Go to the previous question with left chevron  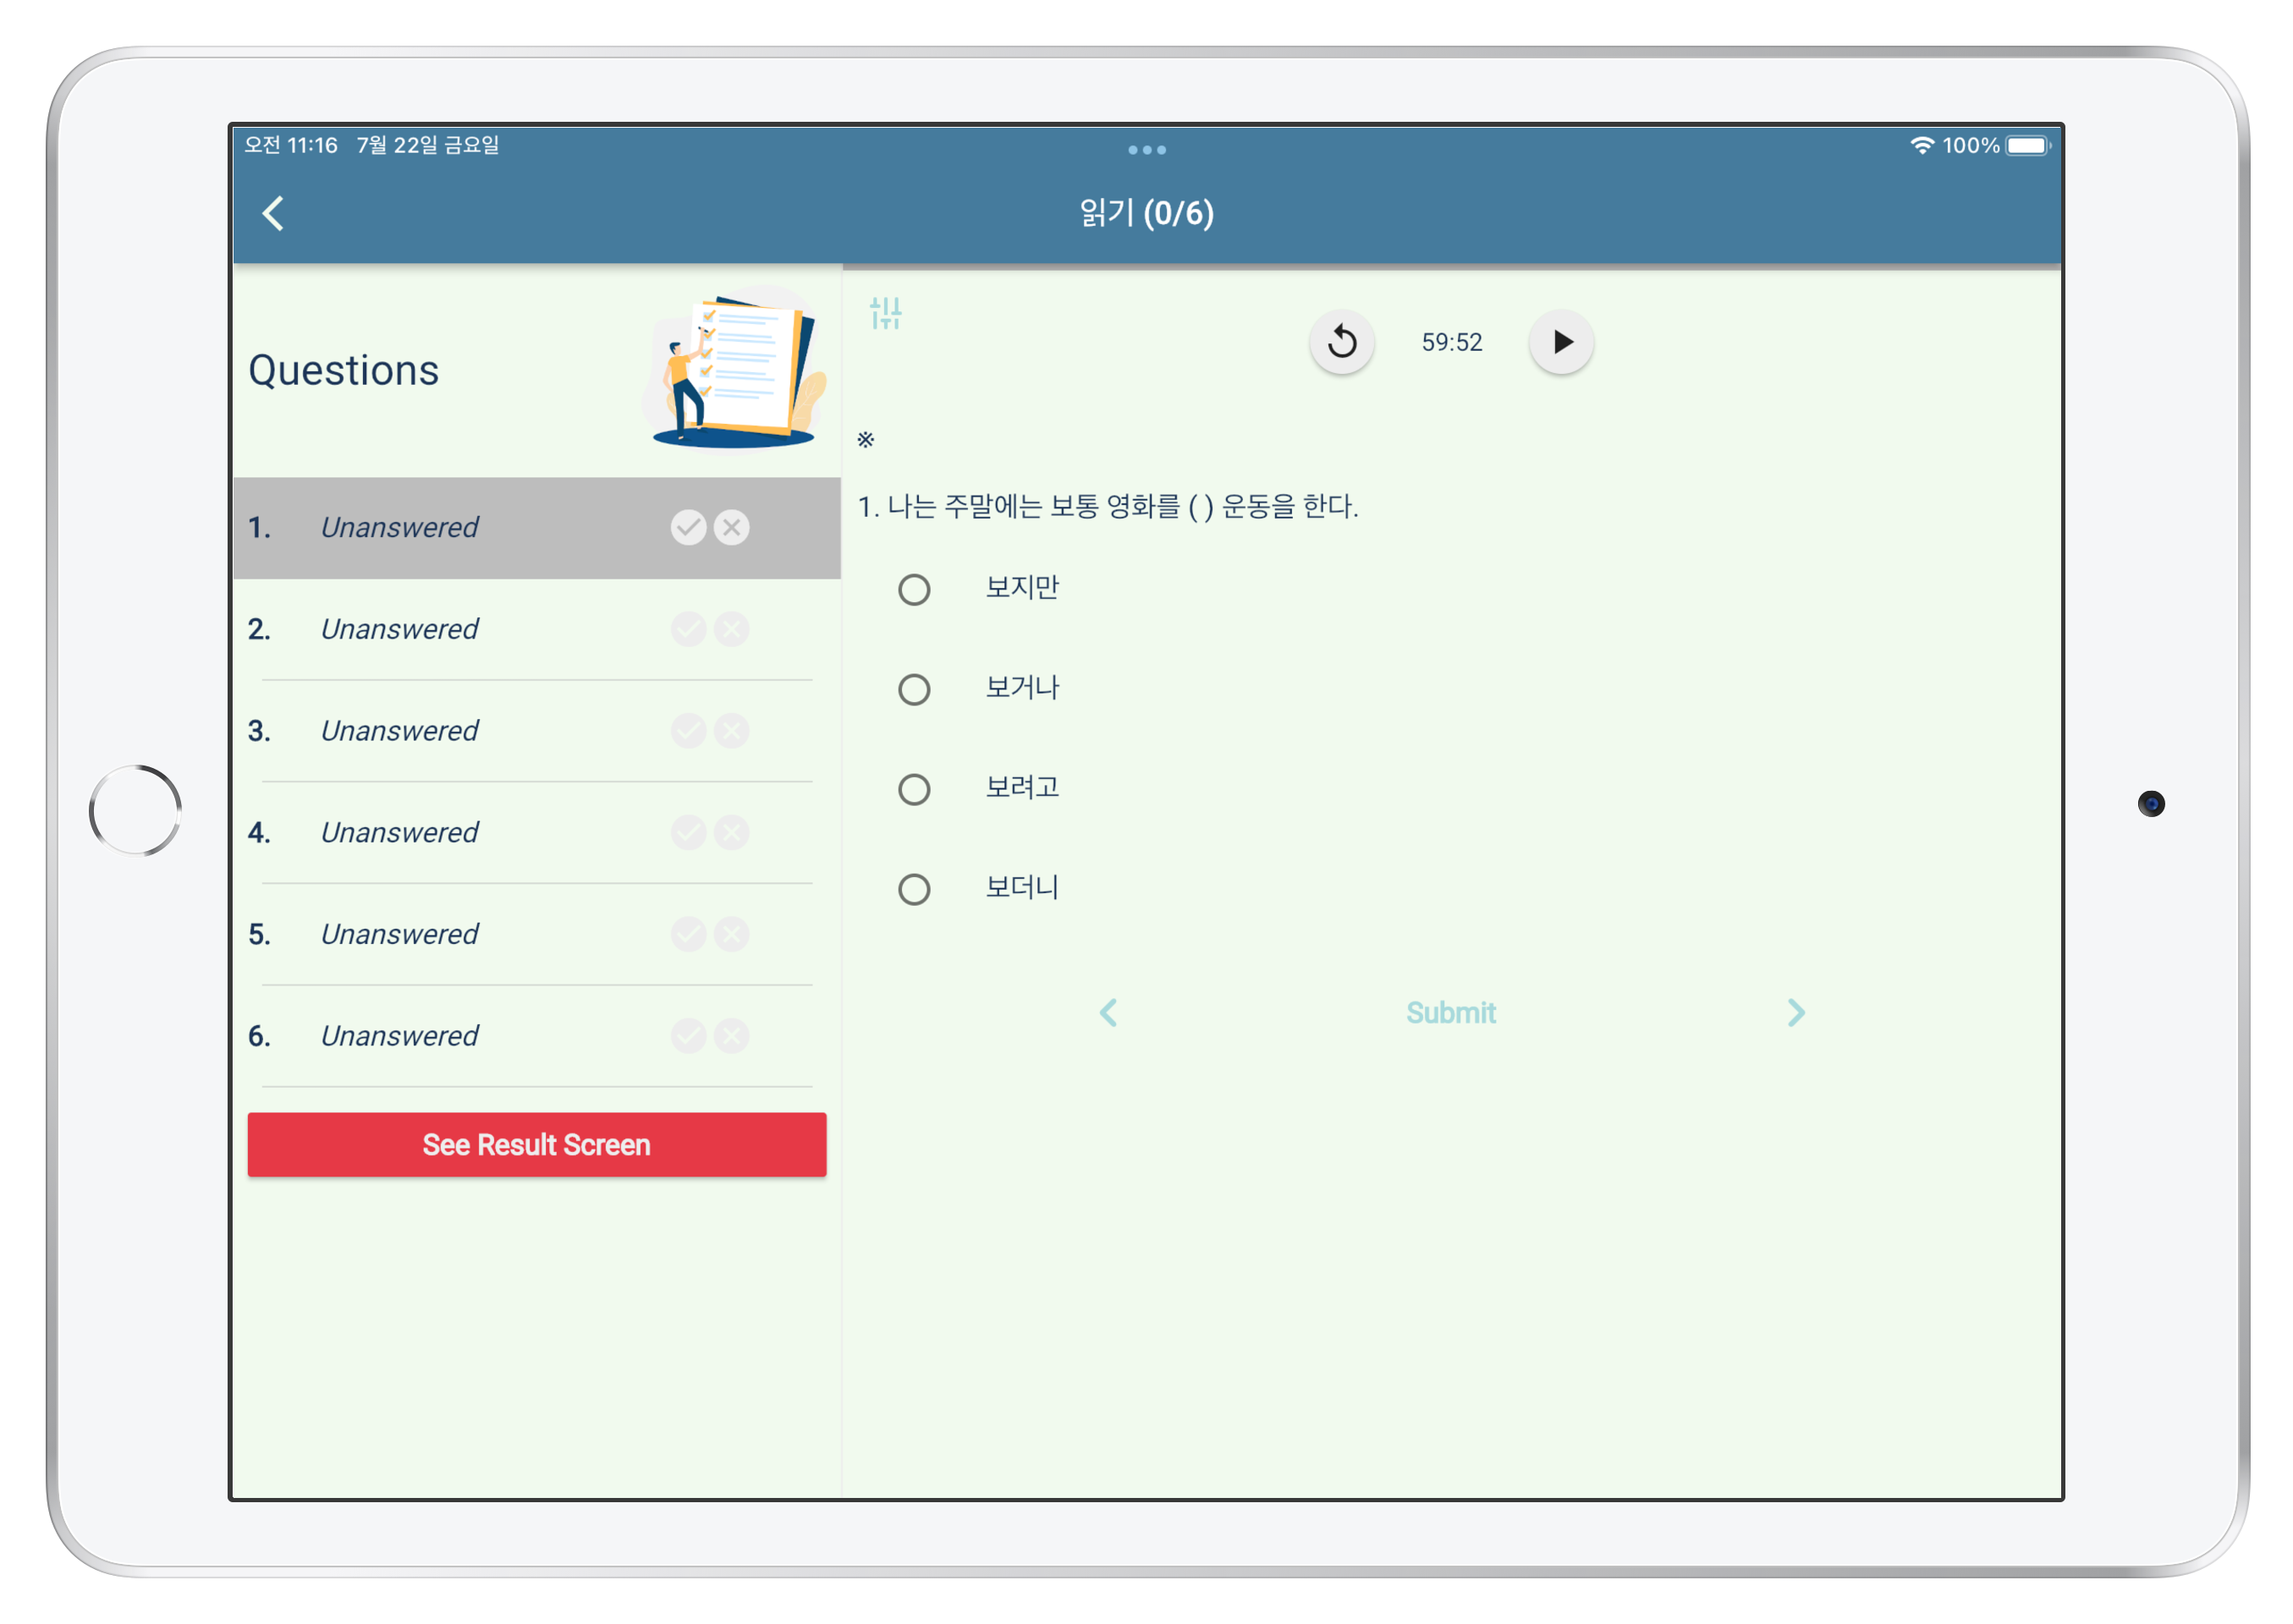[x=1108, y=1013]
